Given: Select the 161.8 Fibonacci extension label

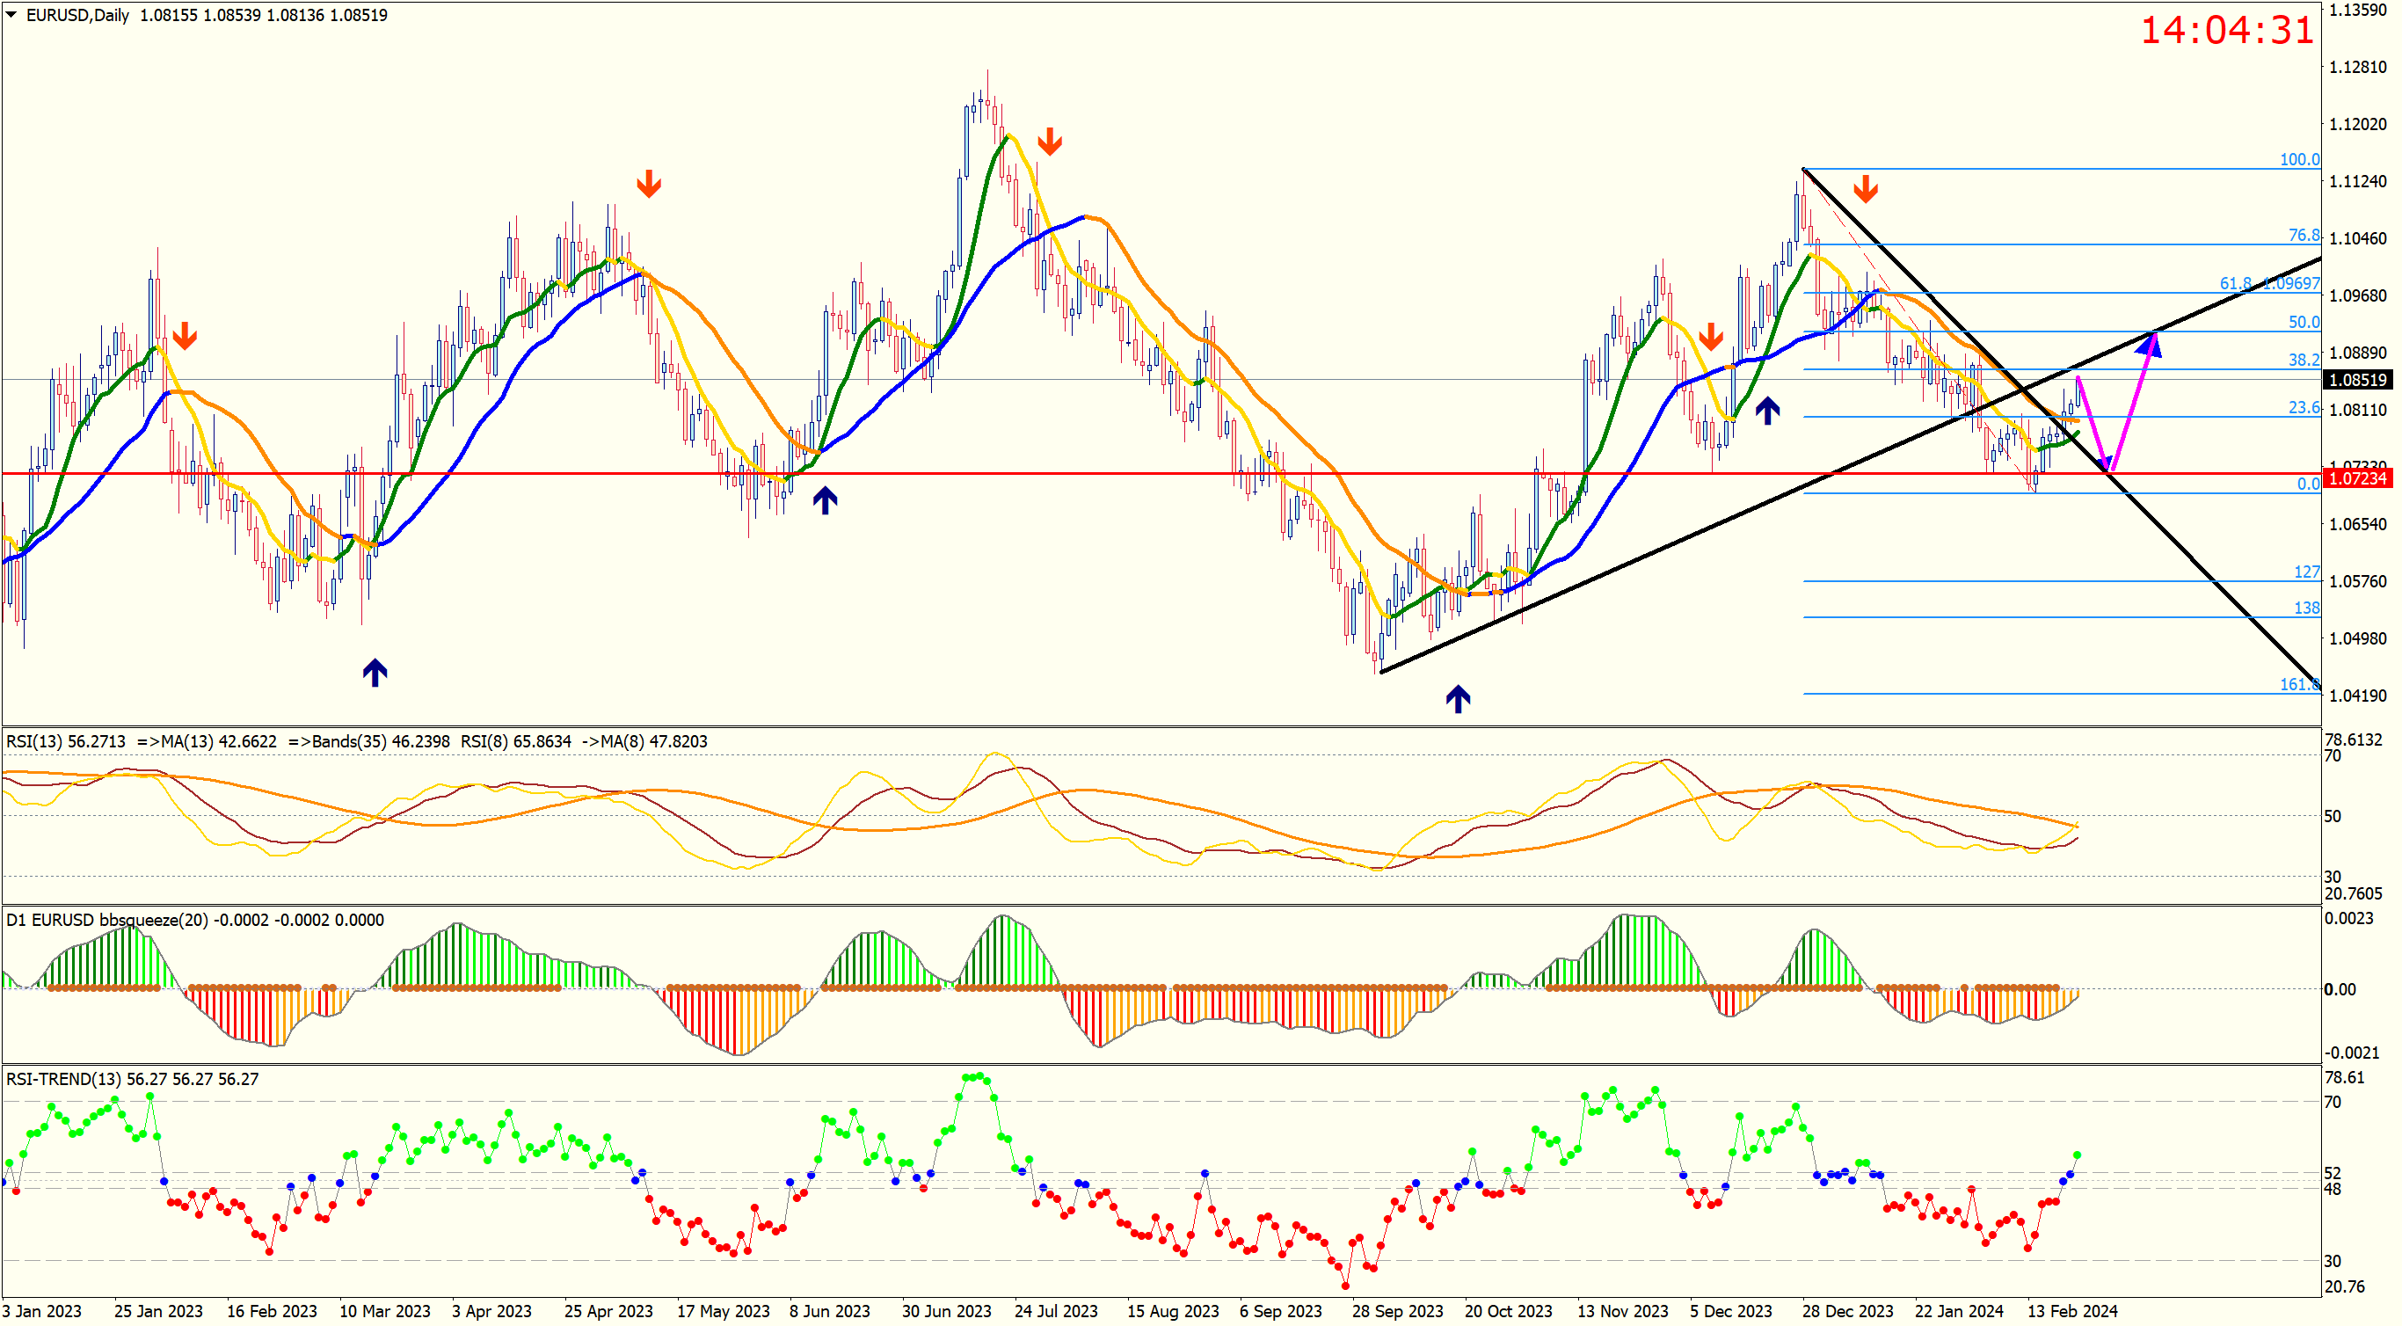Looking at the screenshot, I should (x=2298, y=684).
